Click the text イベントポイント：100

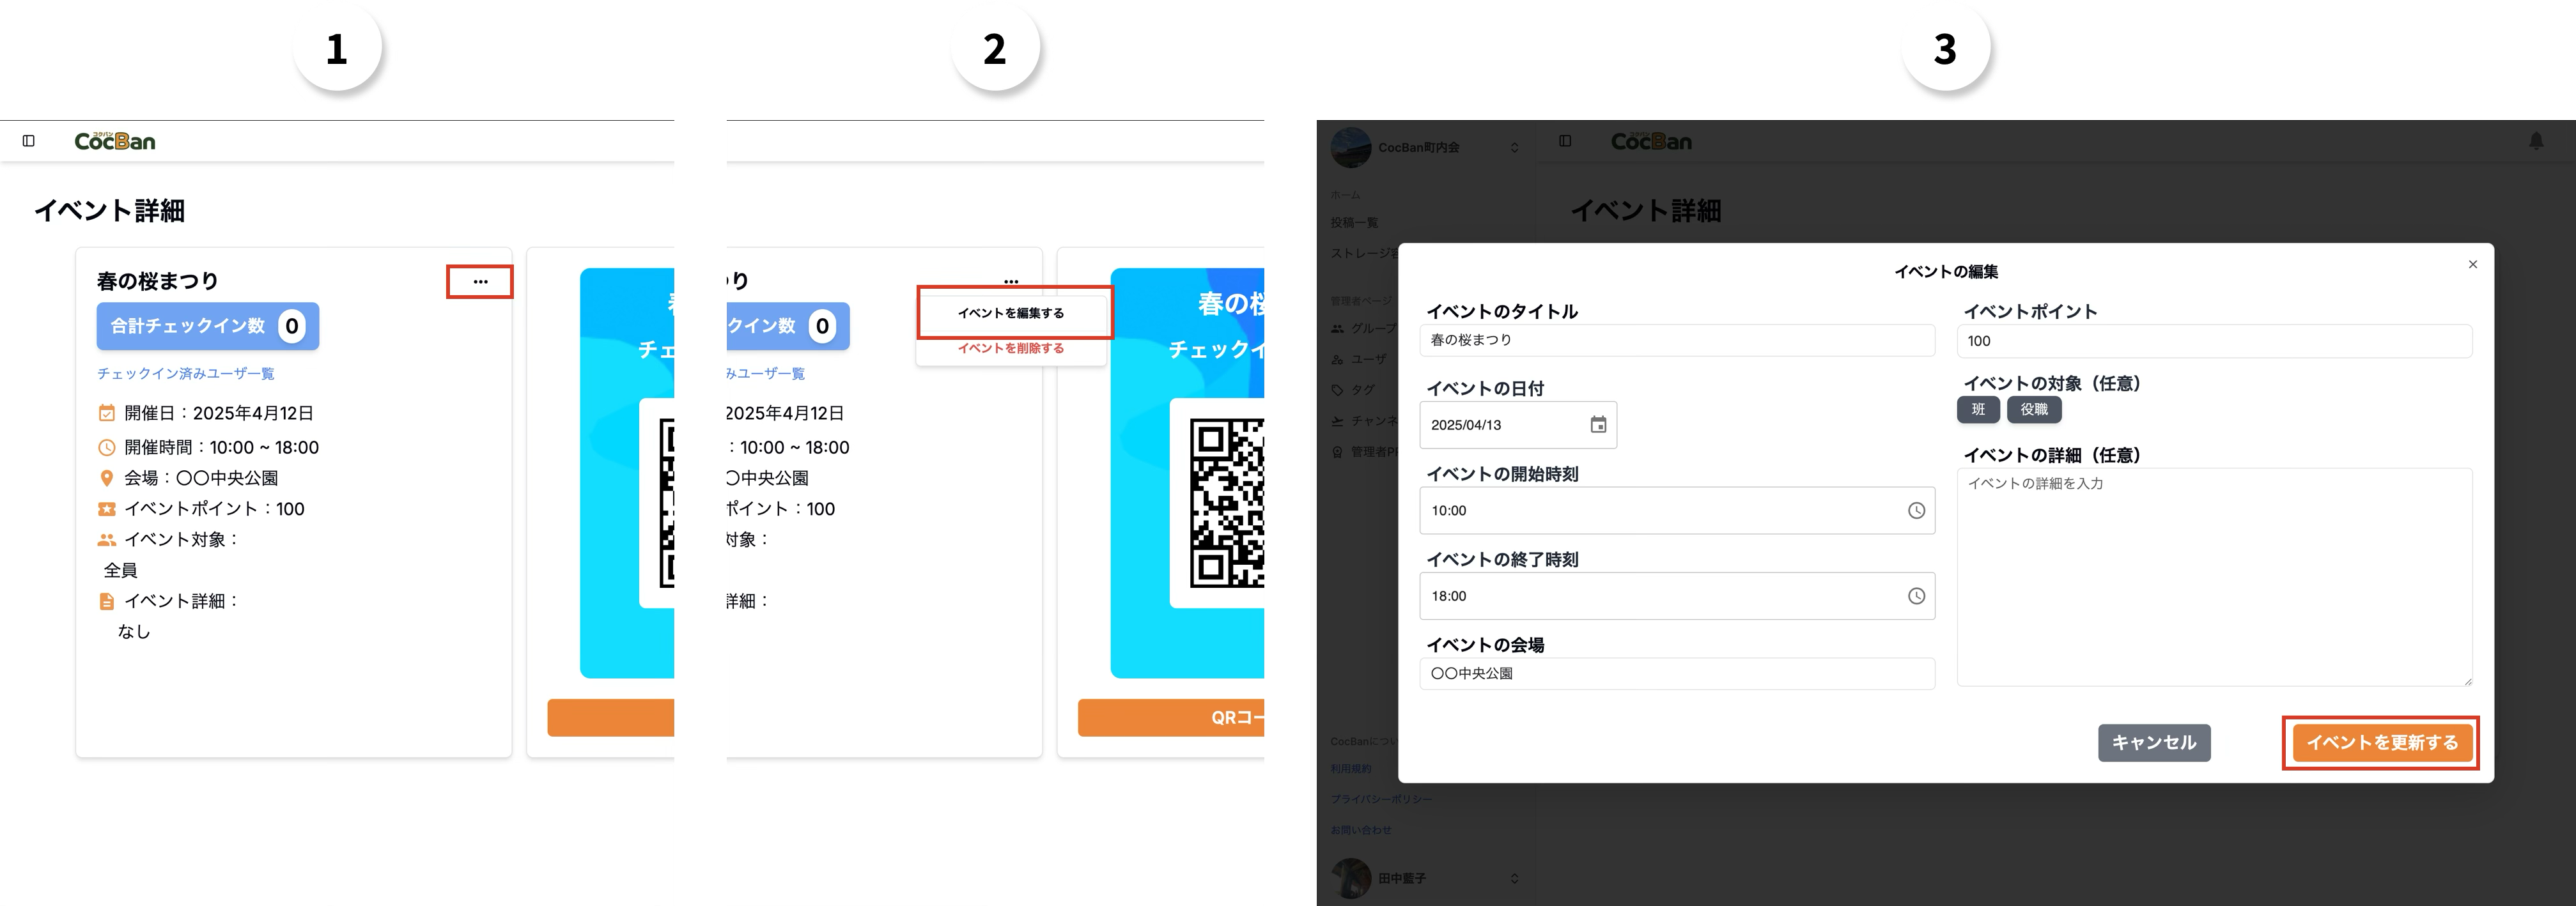pyautogui.click(x=214, y=509)
